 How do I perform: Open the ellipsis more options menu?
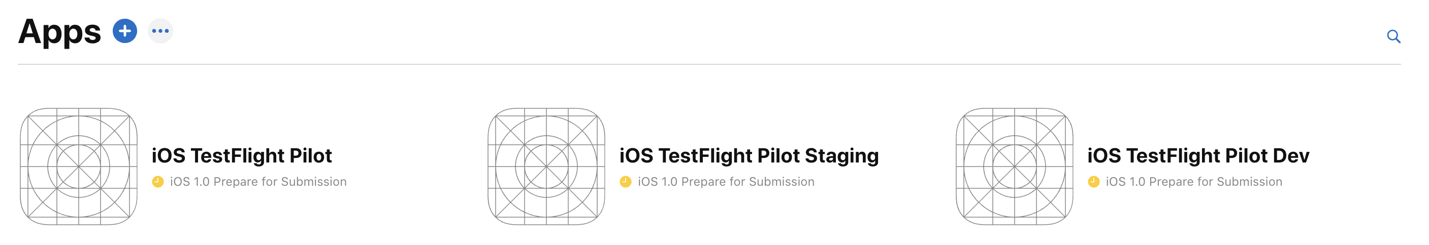[x=160, y=31]
